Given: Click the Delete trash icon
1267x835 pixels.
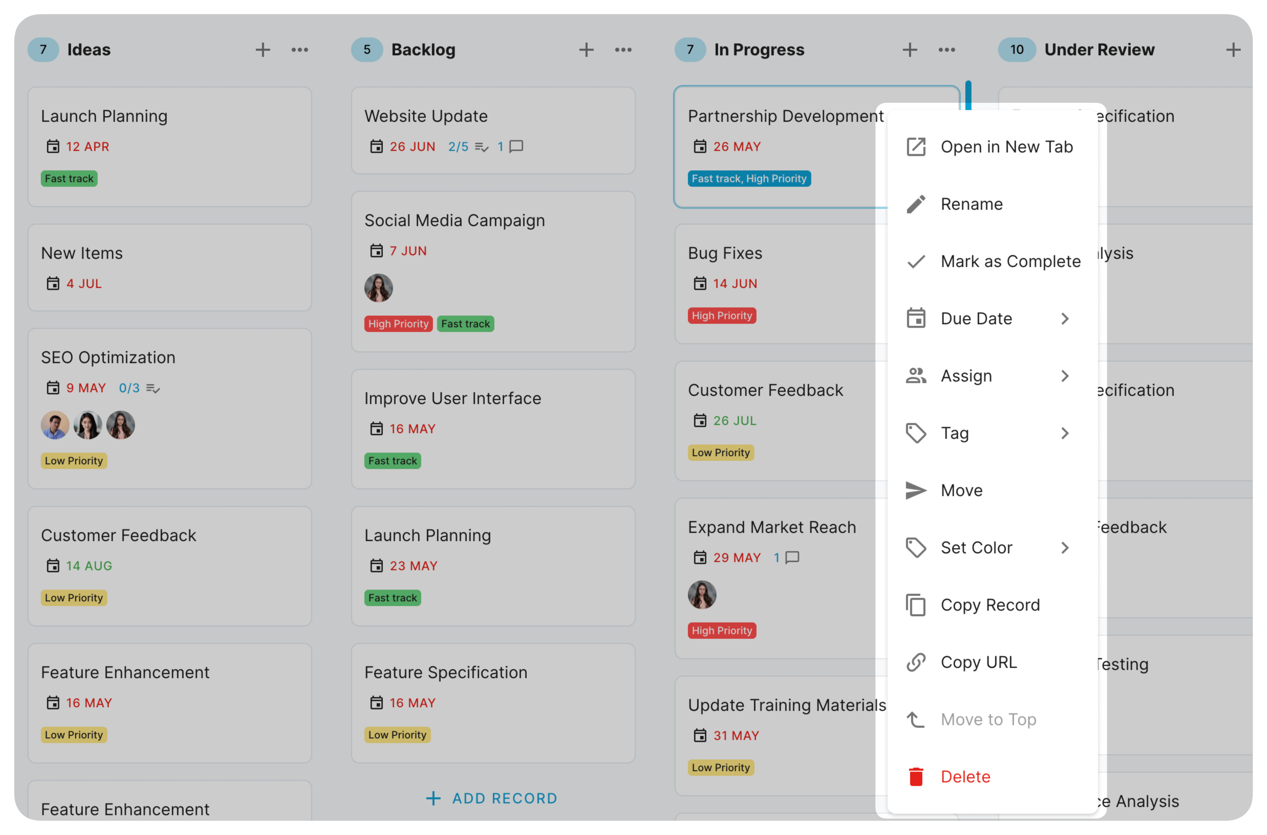Looking at the screenshot, I should [x=916, y=776].
